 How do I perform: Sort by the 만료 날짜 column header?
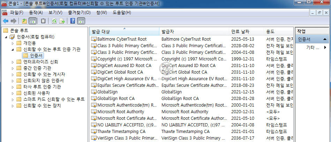pyautogui.click(x=246, y=32)
